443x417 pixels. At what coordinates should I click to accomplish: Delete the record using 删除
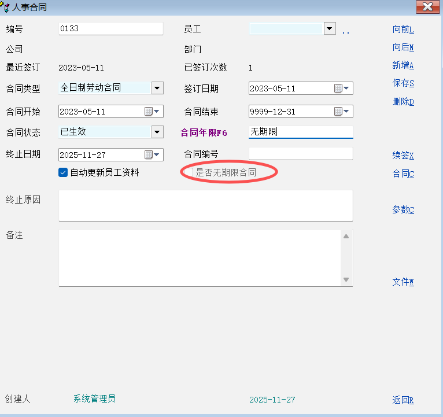click(x=403, y=102)
